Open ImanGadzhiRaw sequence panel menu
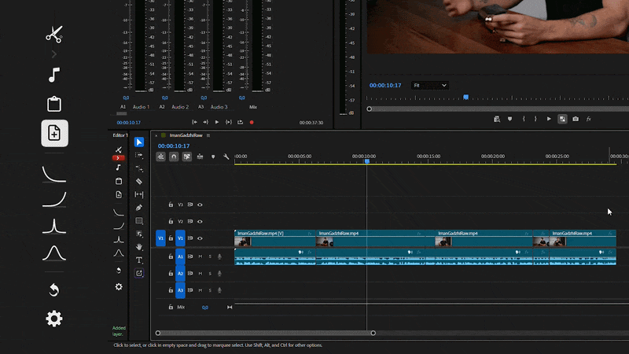 coord(208,135)
